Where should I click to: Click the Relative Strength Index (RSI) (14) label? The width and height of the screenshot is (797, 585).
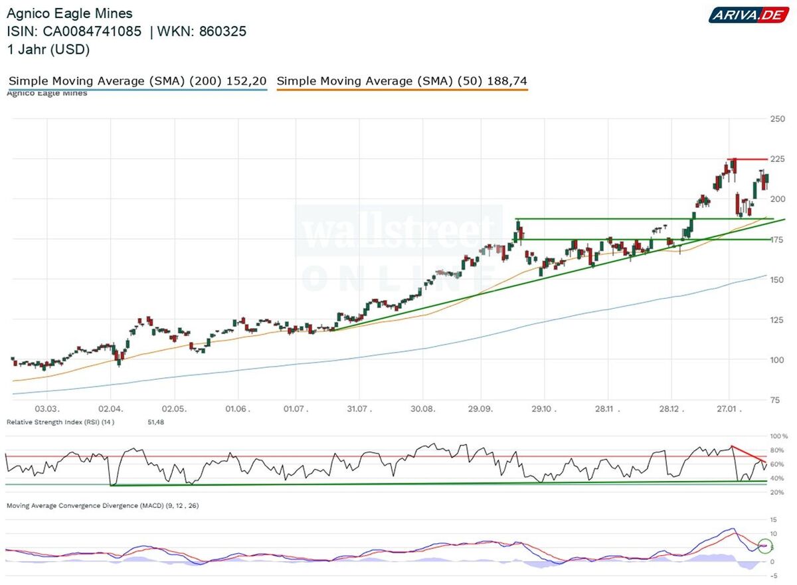pyautogui.click(x=60, y=422)
